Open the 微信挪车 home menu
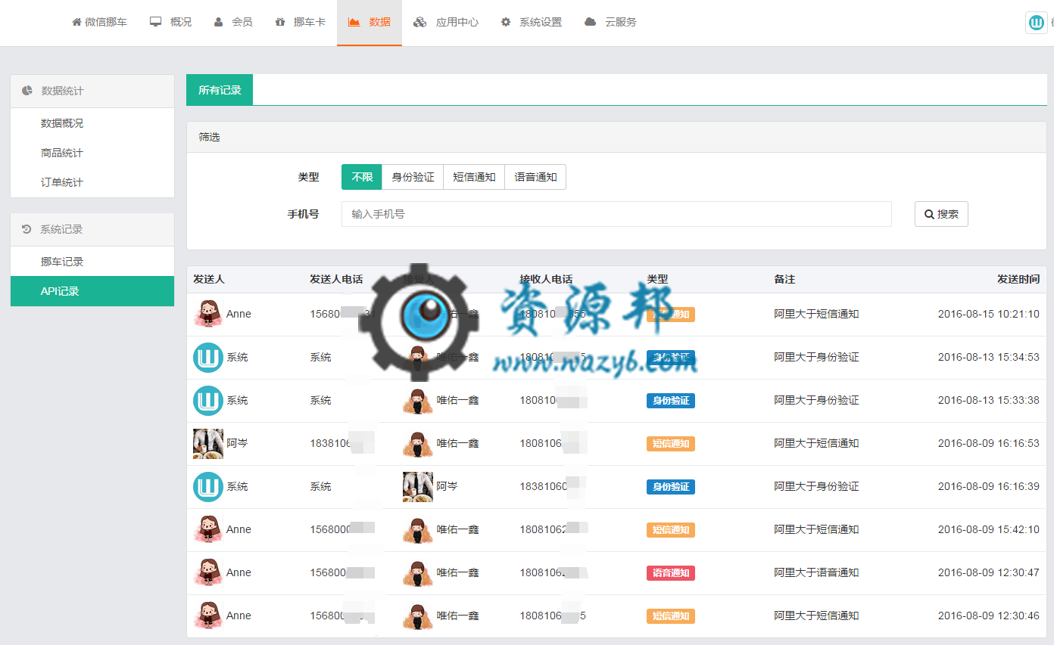The width and height of the screenshot is (1054, 645). pyautogui.click(x=99, y=22)
